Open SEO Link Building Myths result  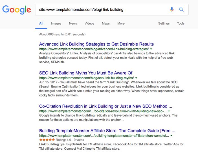tap(86, 73)
